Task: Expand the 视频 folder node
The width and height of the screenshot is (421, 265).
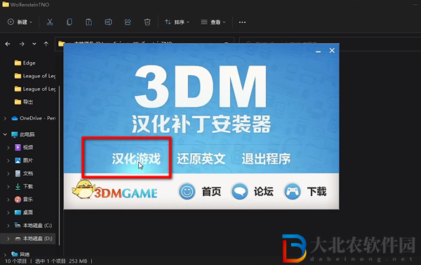Action: (8, 148)
